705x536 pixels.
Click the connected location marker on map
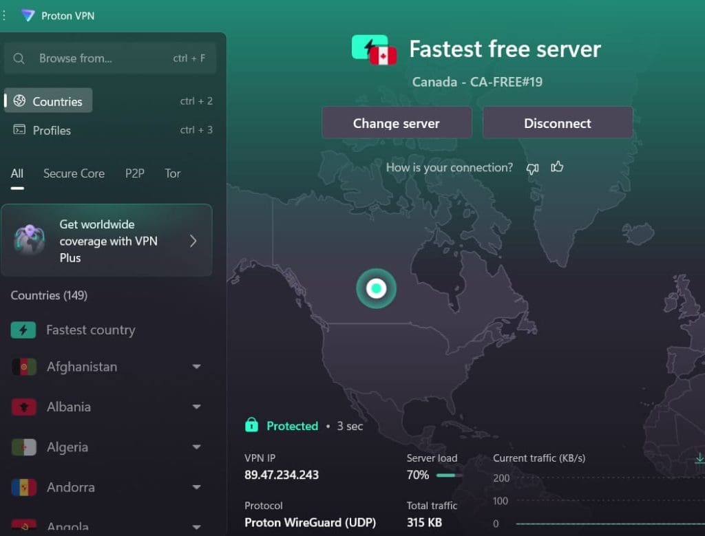coord(377,288)
